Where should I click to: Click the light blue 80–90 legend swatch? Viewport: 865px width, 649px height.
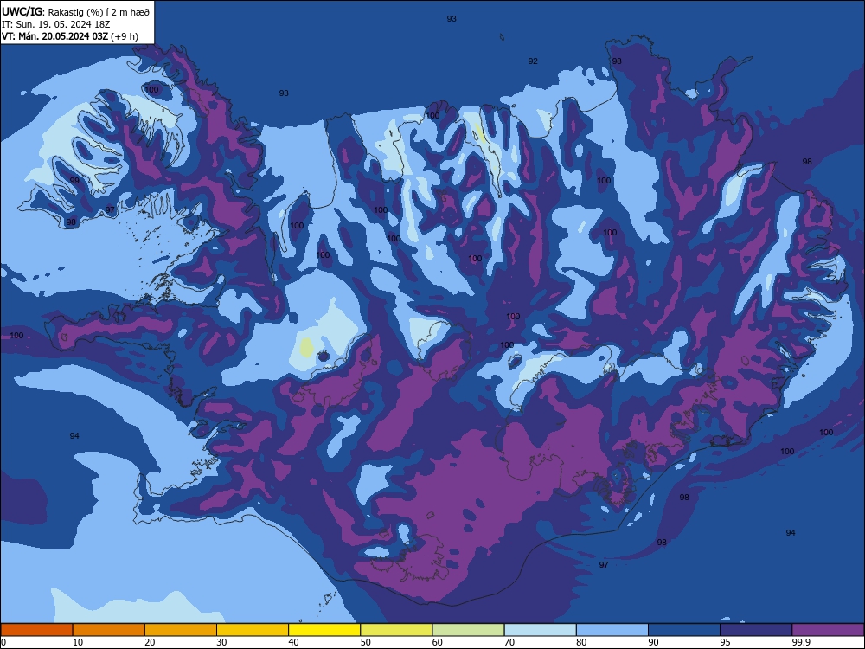(x=612, y=630)
